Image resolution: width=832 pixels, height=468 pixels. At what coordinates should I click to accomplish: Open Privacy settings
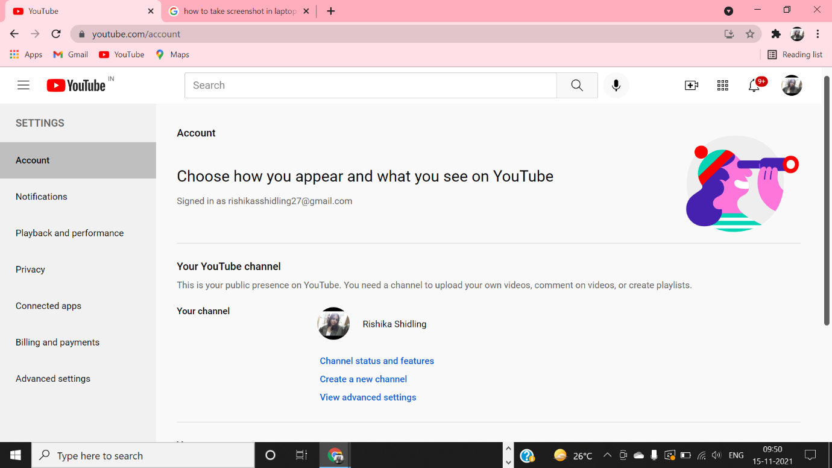coord(78,270)
